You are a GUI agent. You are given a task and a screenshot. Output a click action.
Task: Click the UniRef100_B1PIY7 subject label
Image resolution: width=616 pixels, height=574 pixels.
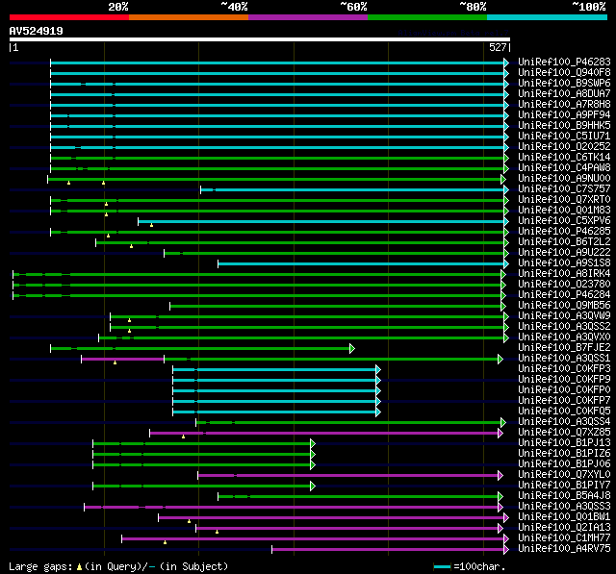564,486
